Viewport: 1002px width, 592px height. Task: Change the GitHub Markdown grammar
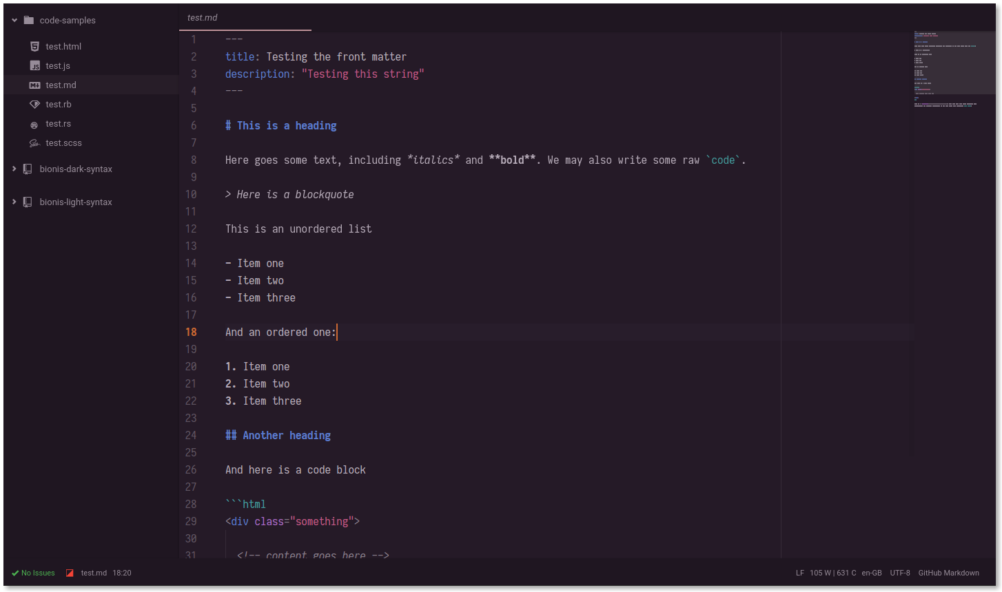point(948,573)
